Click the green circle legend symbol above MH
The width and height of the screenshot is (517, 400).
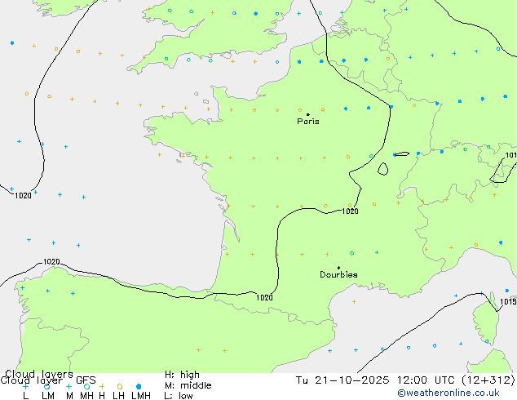(86, 386)
